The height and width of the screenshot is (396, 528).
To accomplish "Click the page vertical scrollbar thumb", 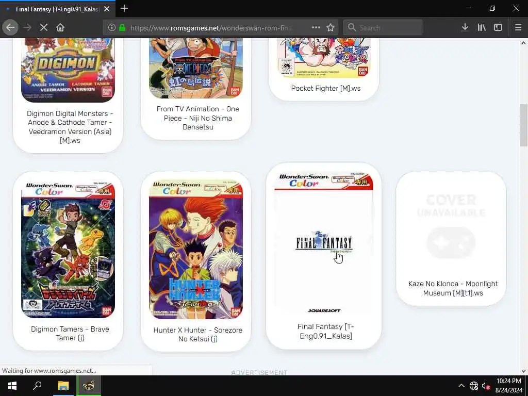I will tap(523, 125).
